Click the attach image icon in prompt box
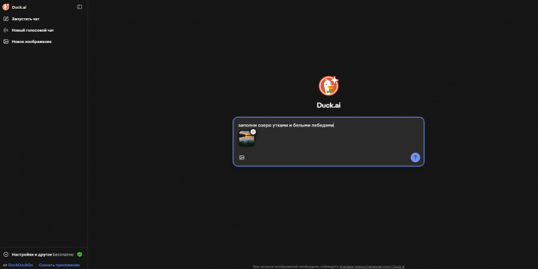Image resolution: width=538 pixels, height=269 pixels. [242, 157]
